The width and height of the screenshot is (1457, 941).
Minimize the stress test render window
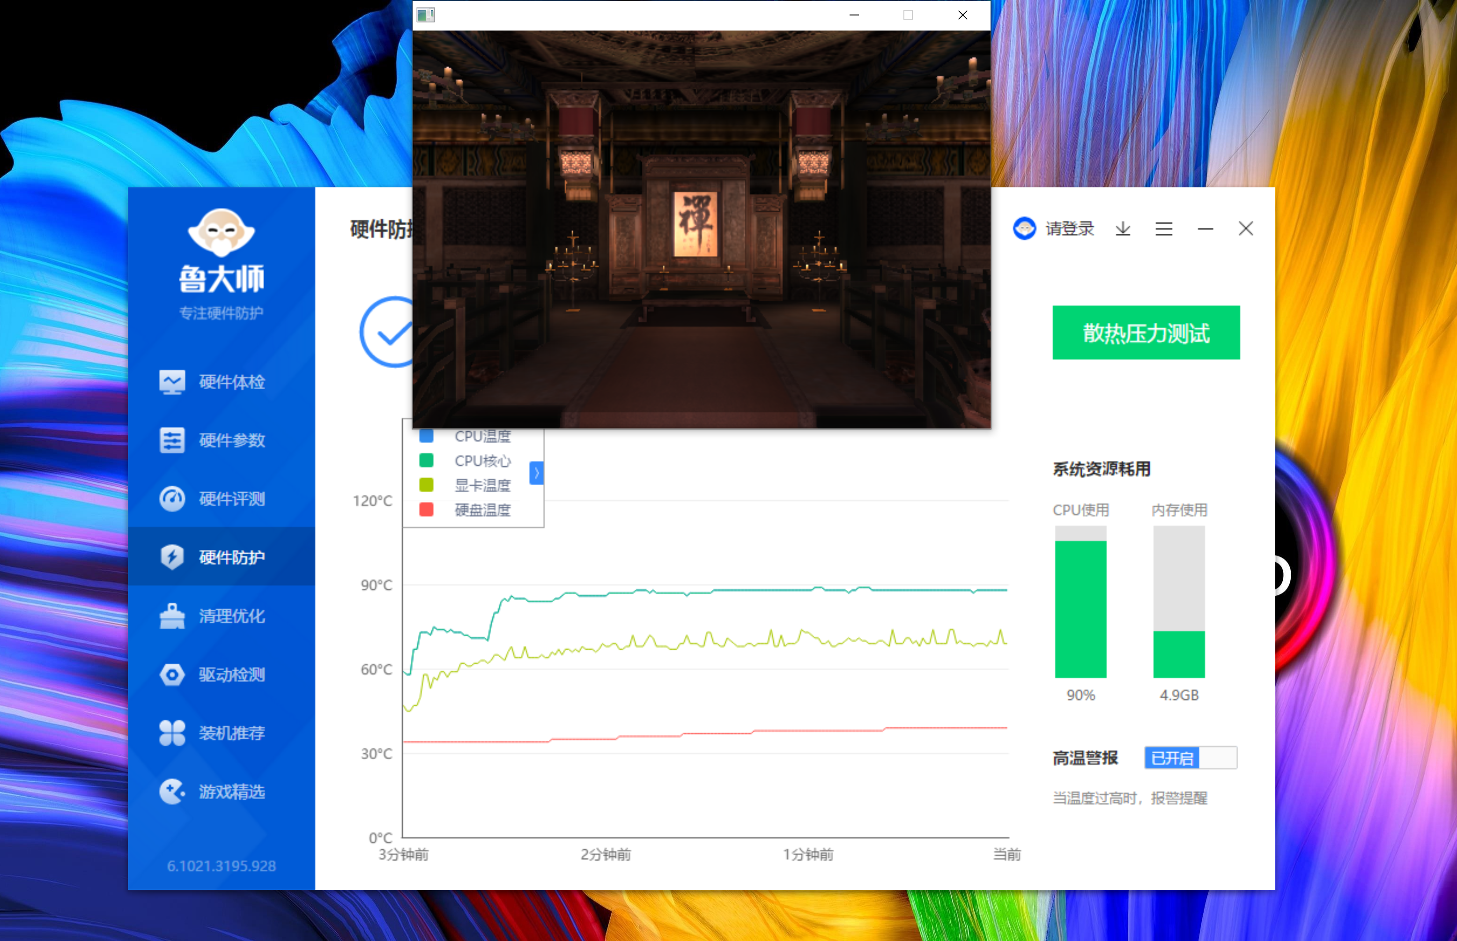click(x=854, y=15)
